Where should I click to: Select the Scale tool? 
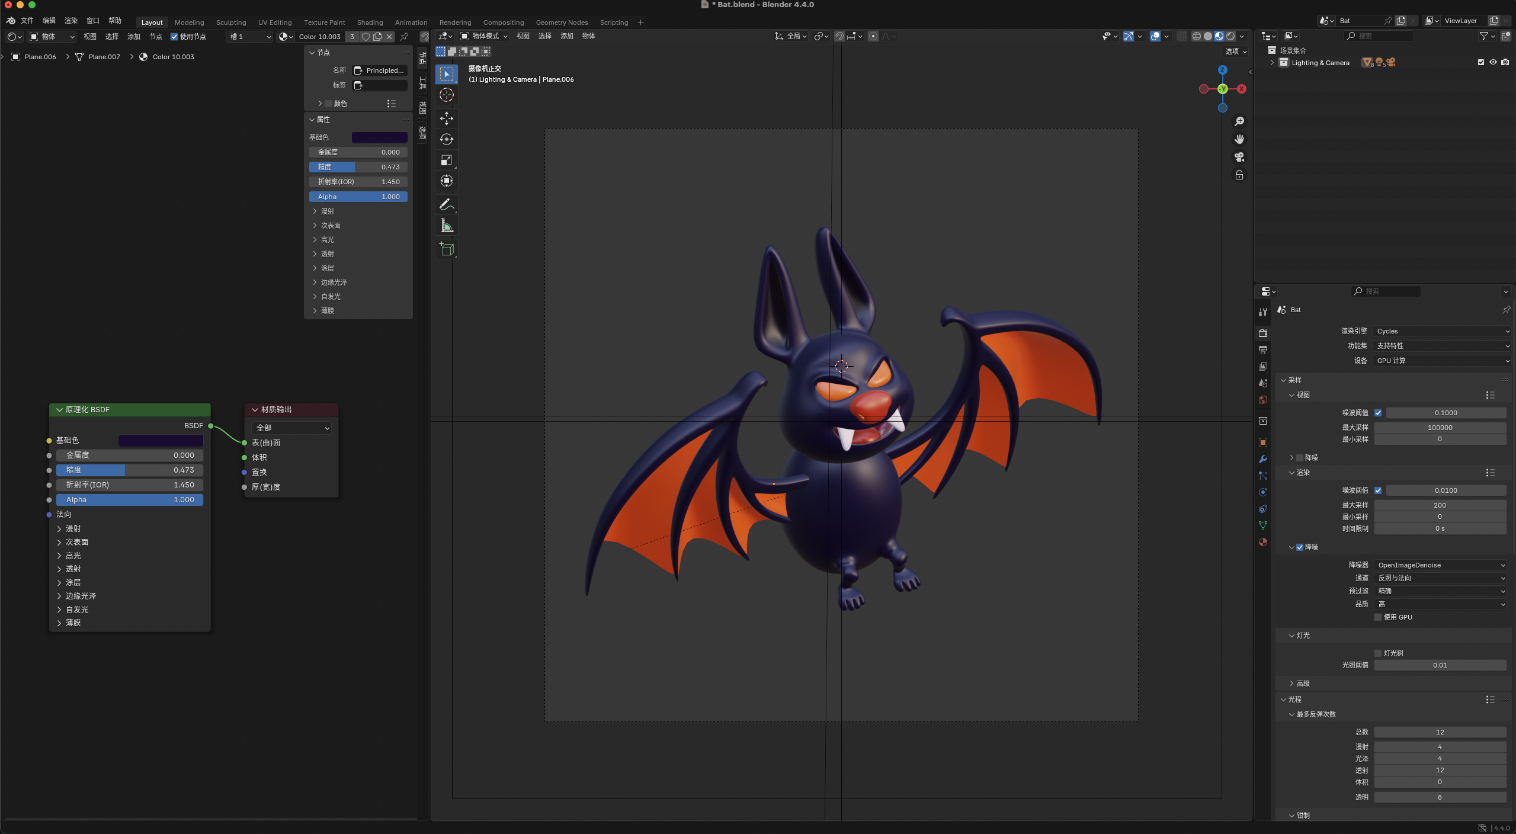447,160
